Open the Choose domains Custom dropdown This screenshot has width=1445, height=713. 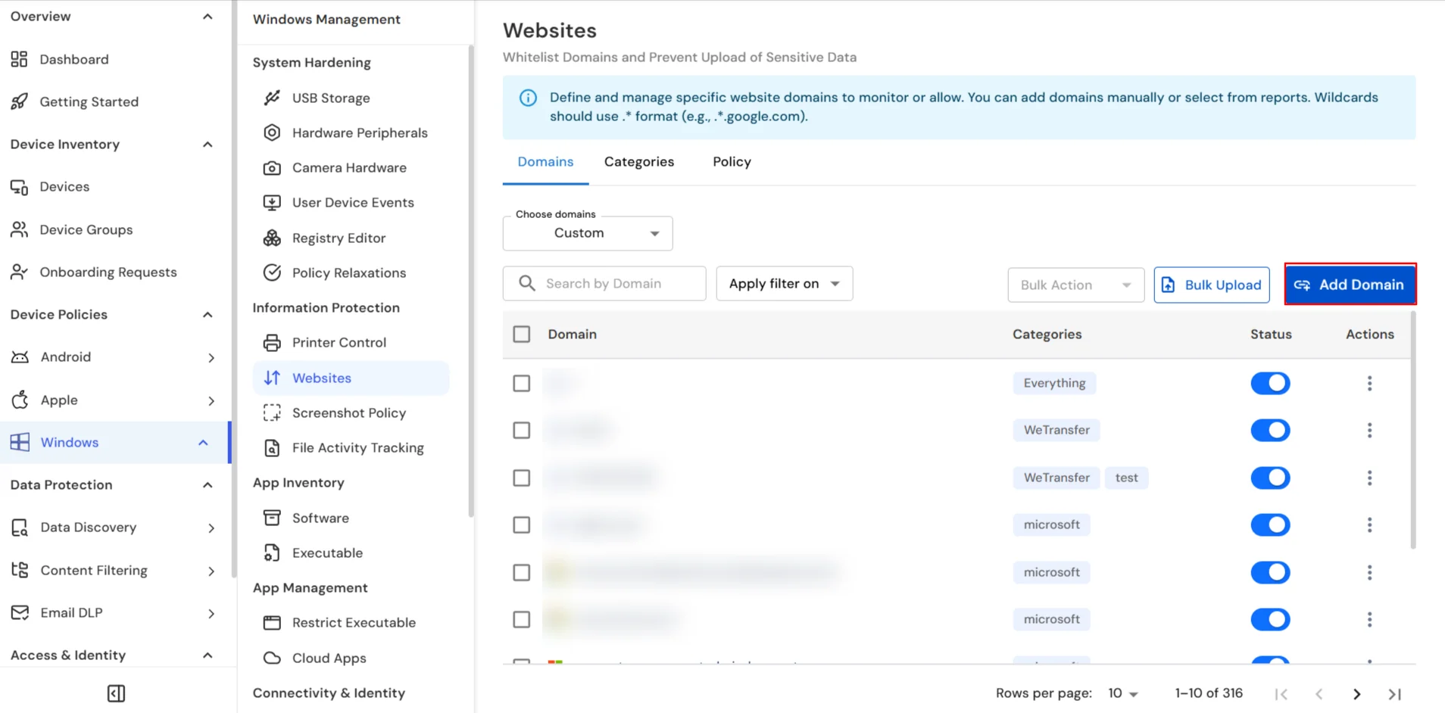[x=588, y=233]
